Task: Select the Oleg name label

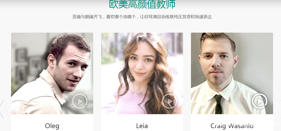Action: click(x=52, y=126)
